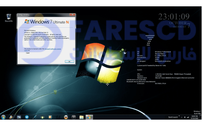The image size is (203, 126).
Task: Click 'Customized & Tweaked by Steven W. Tutty'
Action: (152, 65)
